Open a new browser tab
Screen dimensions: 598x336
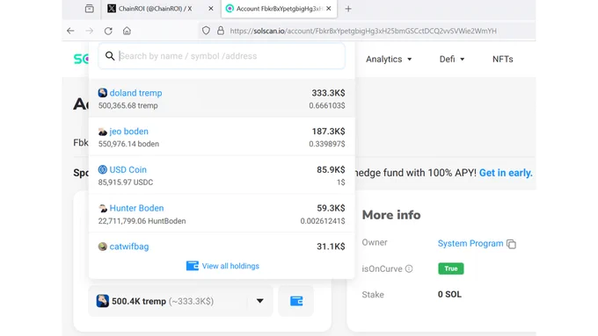click(348, 9)
